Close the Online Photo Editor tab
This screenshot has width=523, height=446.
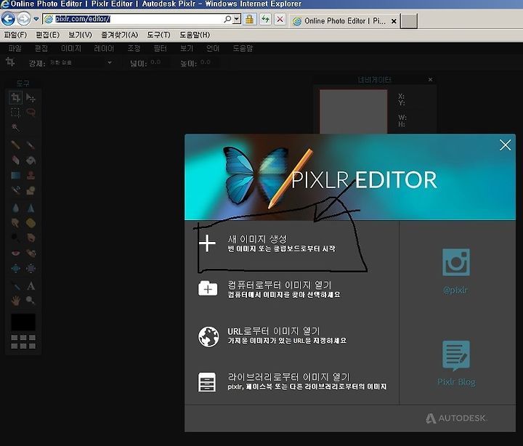[394, 21]
